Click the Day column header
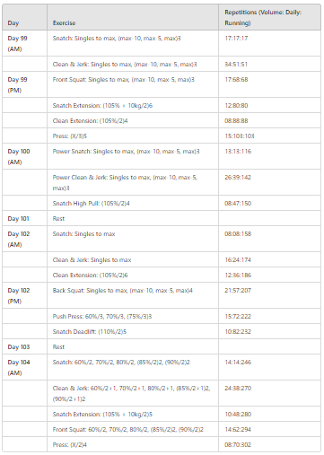 point(24,17)
